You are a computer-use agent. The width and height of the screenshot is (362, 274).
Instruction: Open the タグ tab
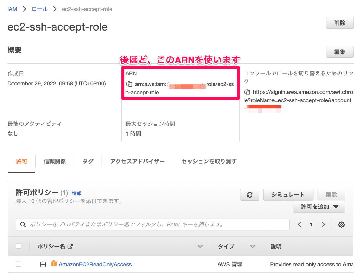coord(88,162)
